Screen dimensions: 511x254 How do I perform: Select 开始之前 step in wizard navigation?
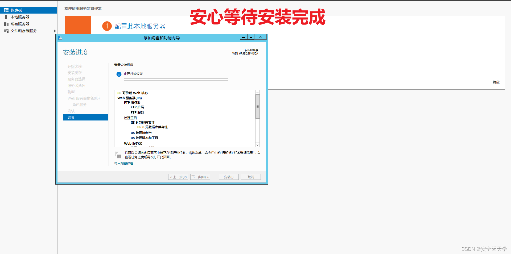75,66
